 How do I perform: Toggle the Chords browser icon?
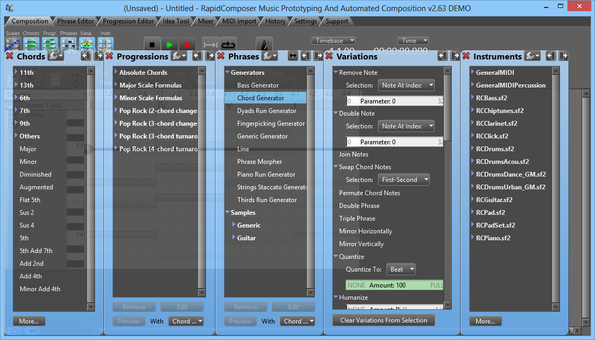pyautogui.click(x=31, y=45)
